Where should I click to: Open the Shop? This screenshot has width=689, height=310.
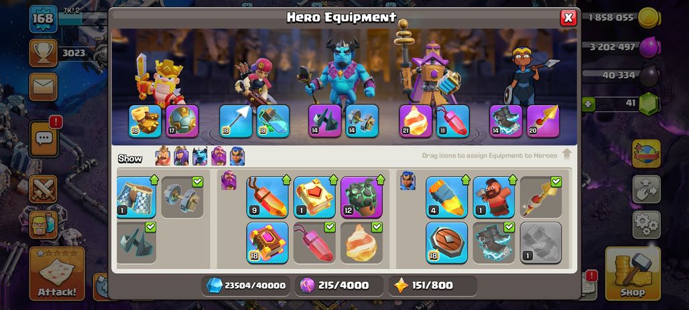[x=633, y=274]
